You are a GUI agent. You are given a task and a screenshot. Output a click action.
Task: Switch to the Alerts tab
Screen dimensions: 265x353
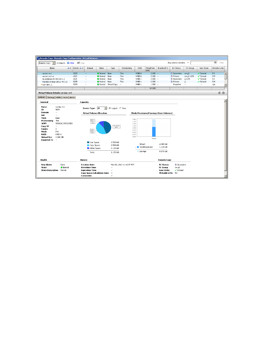pyautogui.click(x=72, y=98)
